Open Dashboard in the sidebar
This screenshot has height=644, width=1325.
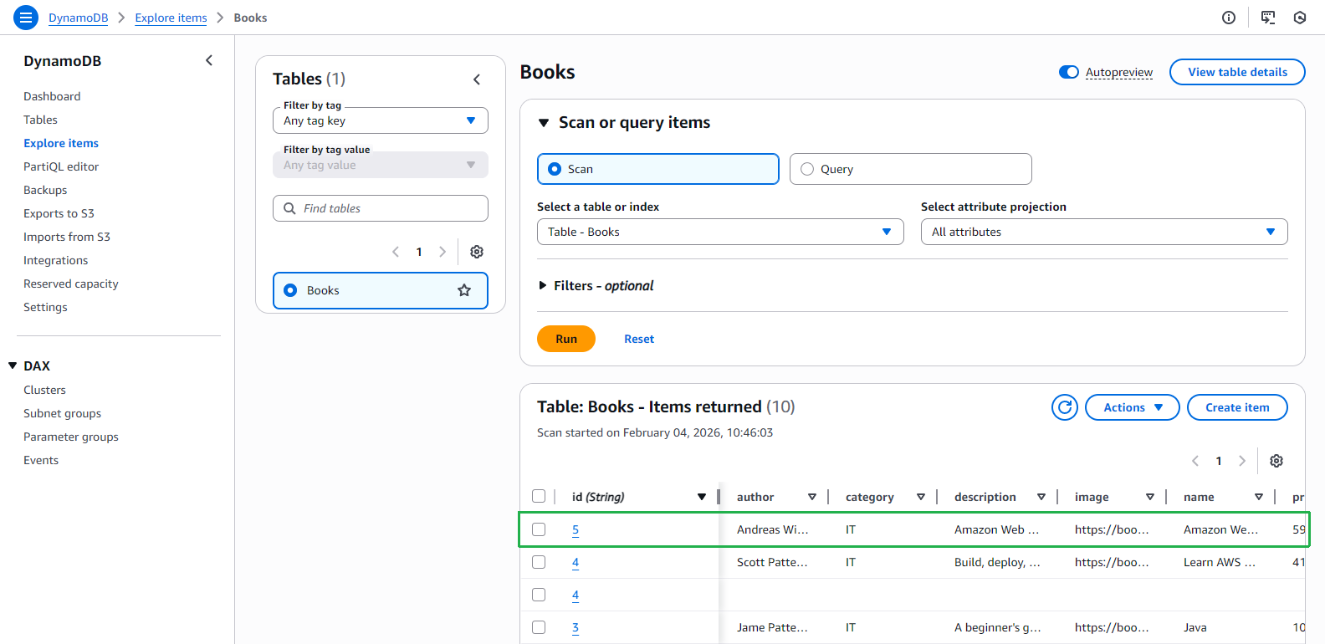[x=52, y=96]
